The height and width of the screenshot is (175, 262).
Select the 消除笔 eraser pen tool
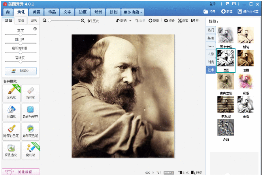[31, 92]
